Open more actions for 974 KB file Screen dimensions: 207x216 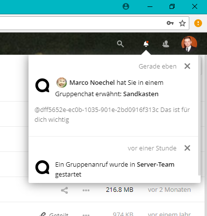tap(86, 215)
